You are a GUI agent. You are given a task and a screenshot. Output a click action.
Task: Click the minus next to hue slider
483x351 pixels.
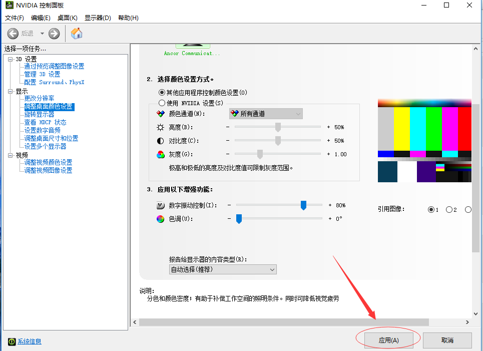229,218
